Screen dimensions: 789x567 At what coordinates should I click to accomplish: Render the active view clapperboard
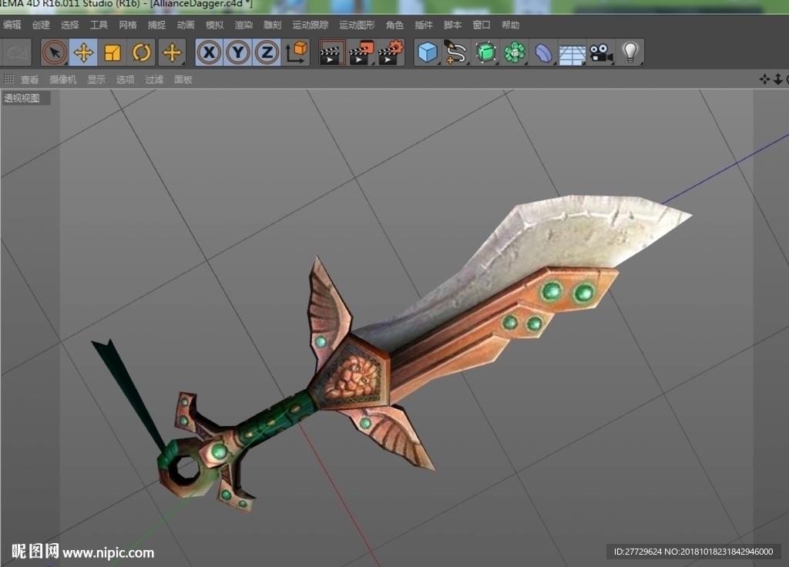tap(332, 52)
